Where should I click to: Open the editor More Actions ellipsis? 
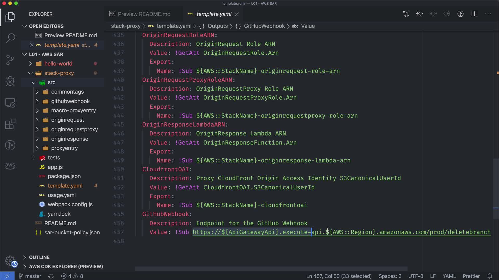(488, 14)
